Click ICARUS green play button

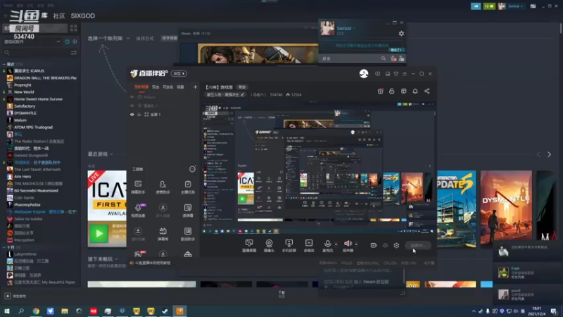(x=99, y=234)
